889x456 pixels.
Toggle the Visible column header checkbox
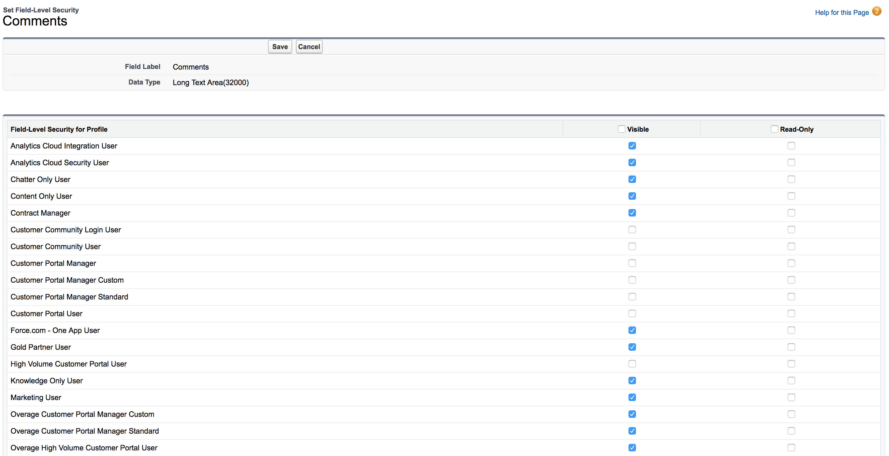(x=621, y=129)
